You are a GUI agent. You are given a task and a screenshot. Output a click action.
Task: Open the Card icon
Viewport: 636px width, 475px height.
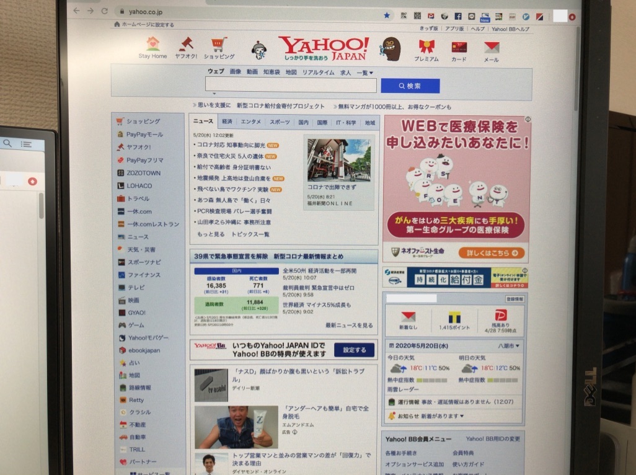pyautogui.click(x=459, y=48)
